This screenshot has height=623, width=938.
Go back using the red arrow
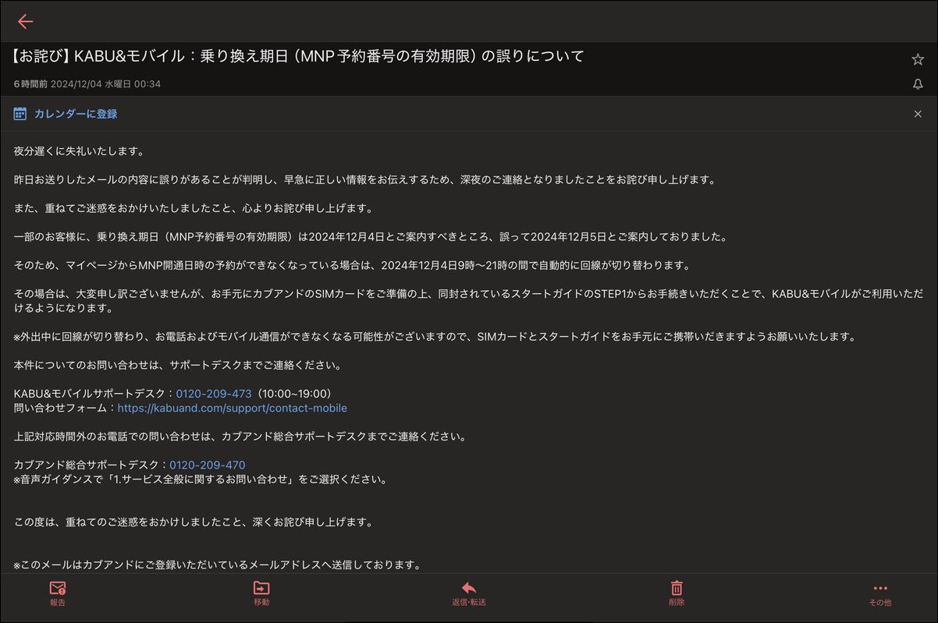pyautogui.click(x=25, y=21)
